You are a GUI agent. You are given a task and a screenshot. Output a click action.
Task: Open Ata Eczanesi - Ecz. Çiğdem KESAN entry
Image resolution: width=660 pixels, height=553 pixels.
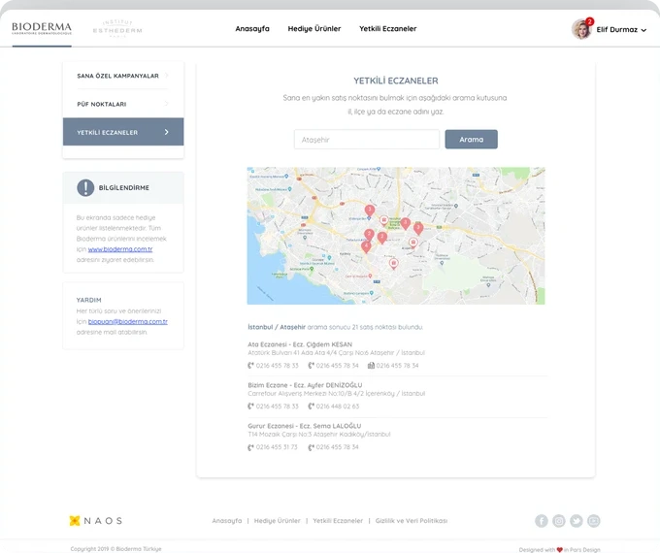click(300, 344)
